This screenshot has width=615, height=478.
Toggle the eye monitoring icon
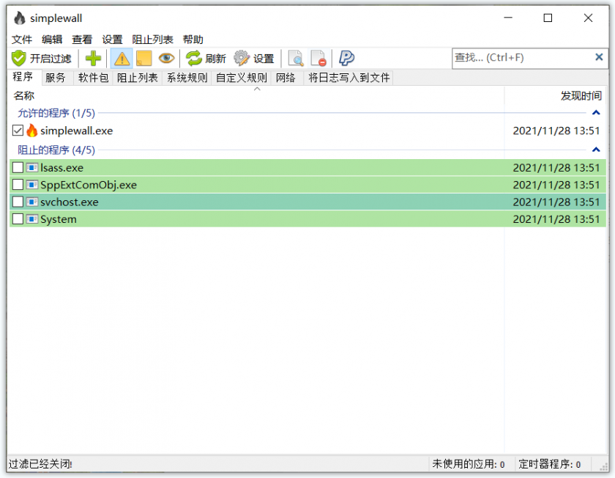pos(167,59)
